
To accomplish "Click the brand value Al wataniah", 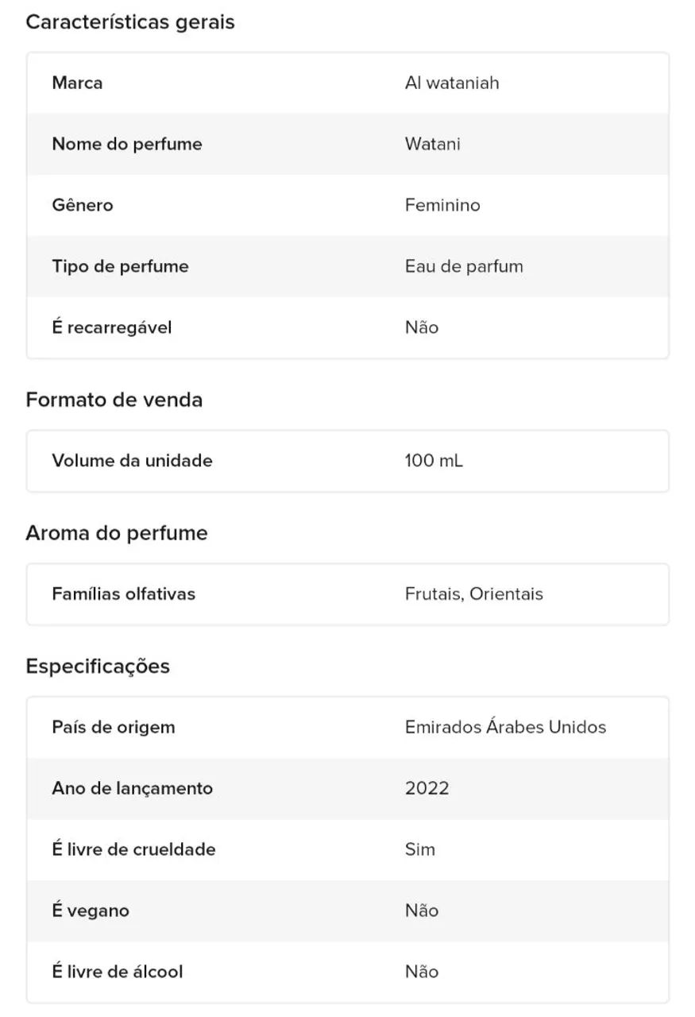I will 452,83.
